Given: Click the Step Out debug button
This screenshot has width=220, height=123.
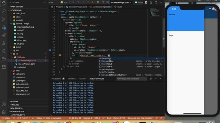Looking at the screenshot, I should (88, 2).
